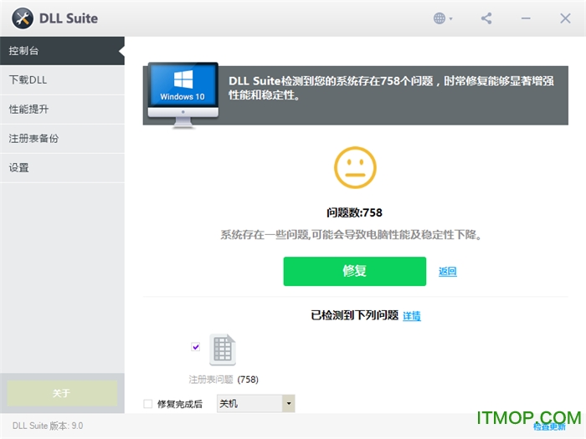
Task: Uncheck the 注册表问题 checkbox
Action: click(x=195, y=347)
